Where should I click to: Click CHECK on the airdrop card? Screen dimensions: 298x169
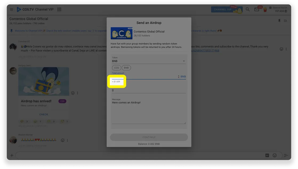click(x=44, y=114)
